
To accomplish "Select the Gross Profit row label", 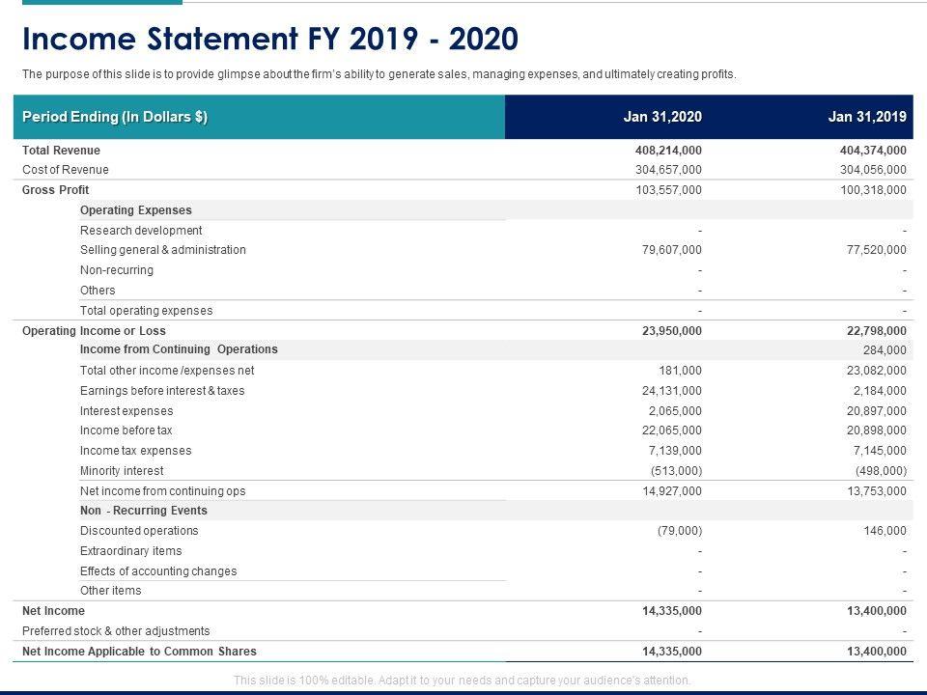I will point(55,190).
